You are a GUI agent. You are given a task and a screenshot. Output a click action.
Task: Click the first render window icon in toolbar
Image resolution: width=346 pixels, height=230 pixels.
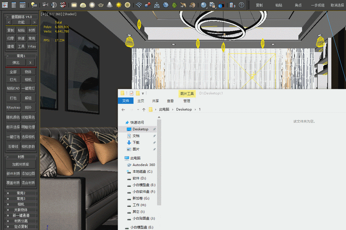point(5,5)
